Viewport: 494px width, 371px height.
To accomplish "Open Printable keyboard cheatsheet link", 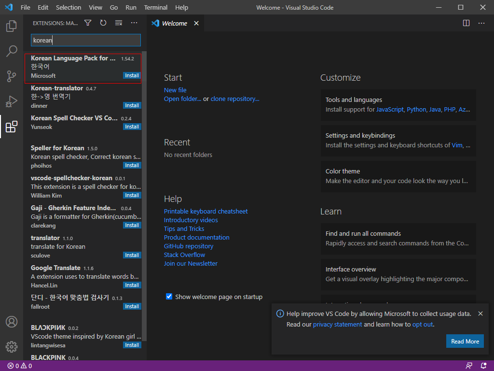I will pos(206,212).
